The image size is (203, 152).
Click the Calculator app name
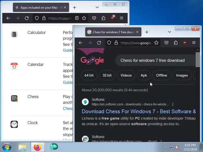[37, 32]
